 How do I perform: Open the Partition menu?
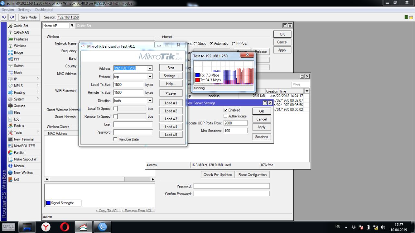[x=19, y=153]
